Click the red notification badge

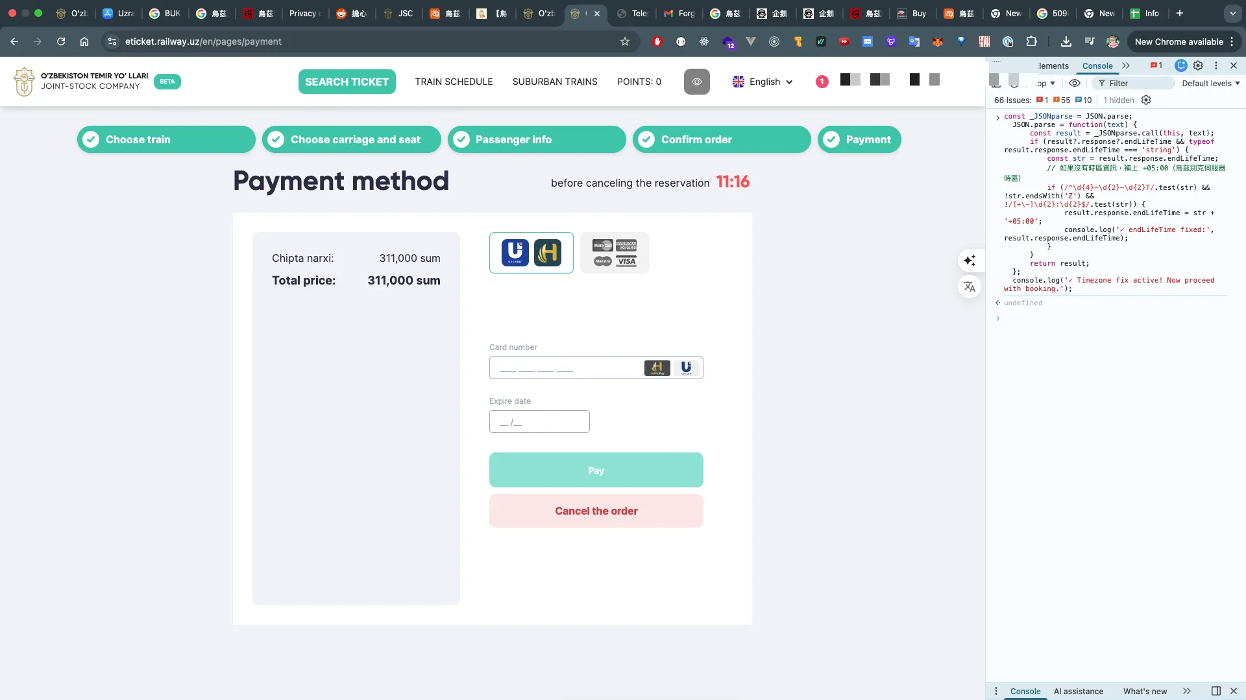click(x=822, y=82)
